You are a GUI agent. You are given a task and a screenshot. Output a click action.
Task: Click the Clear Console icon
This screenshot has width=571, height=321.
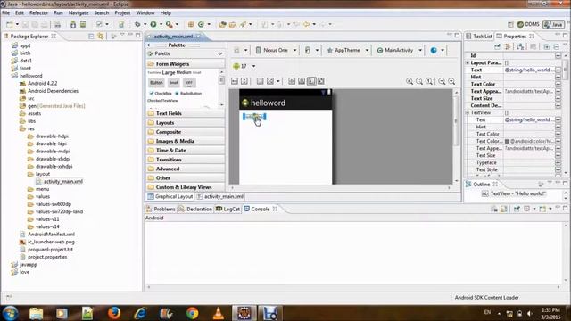click(x=494, y=209)
